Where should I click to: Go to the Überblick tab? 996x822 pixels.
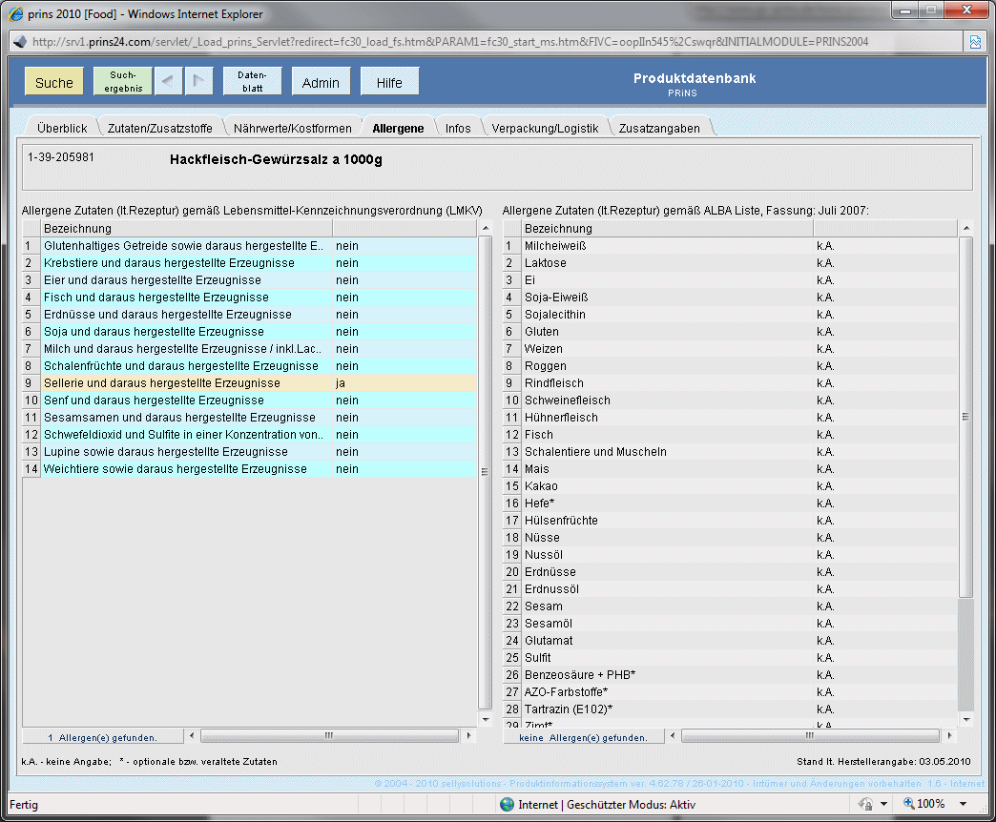click(62, 128)
